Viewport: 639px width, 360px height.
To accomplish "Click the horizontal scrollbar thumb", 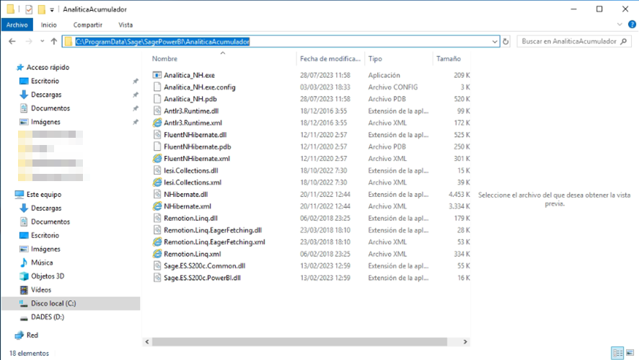I will click(x=299, y=342).
